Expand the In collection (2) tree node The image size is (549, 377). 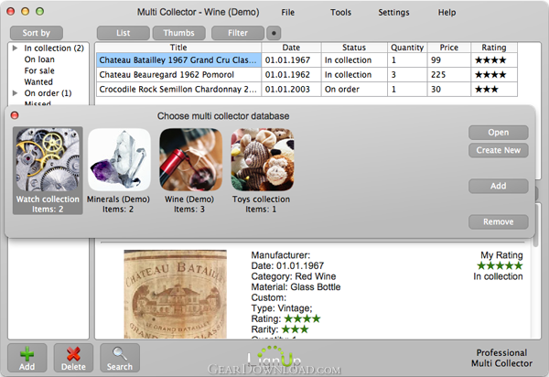pyautogui.click(x=15, y=48)
